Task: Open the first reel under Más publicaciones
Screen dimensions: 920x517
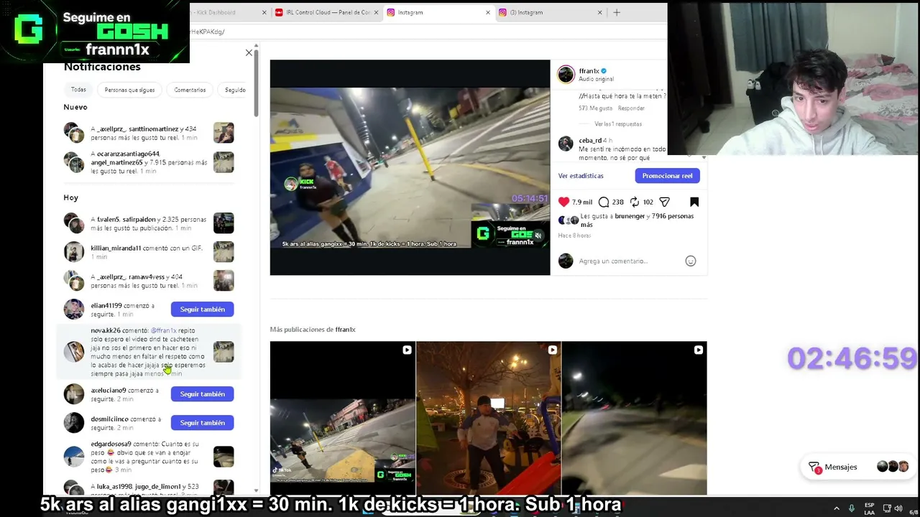Action: [x=342, y=418]
